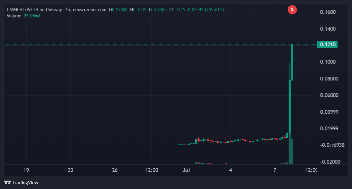
Task: Click the tallest green volume bar
Action: (290, 149)
